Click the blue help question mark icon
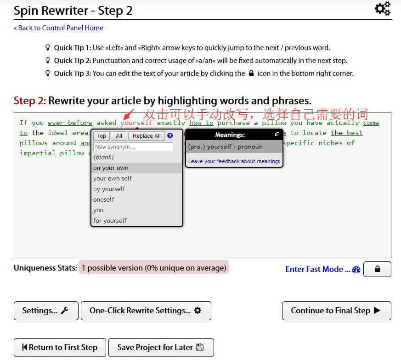Screen dimensions: 401x362 pos(170,136)
